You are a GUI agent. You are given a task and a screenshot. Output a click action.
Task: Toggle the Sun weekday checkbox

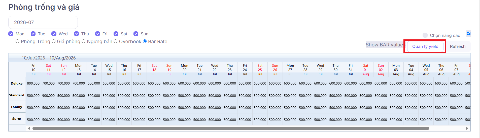point(136,34)
